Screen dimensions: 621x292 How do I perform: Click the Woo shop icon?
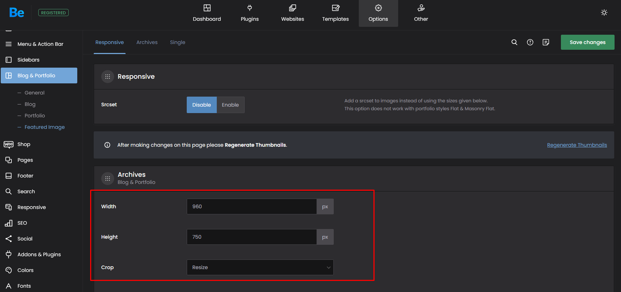click(x=9, y=144)
